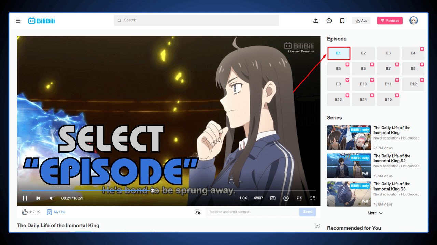
Task: Open the 480P quality selector
Action: click(258, 198)
